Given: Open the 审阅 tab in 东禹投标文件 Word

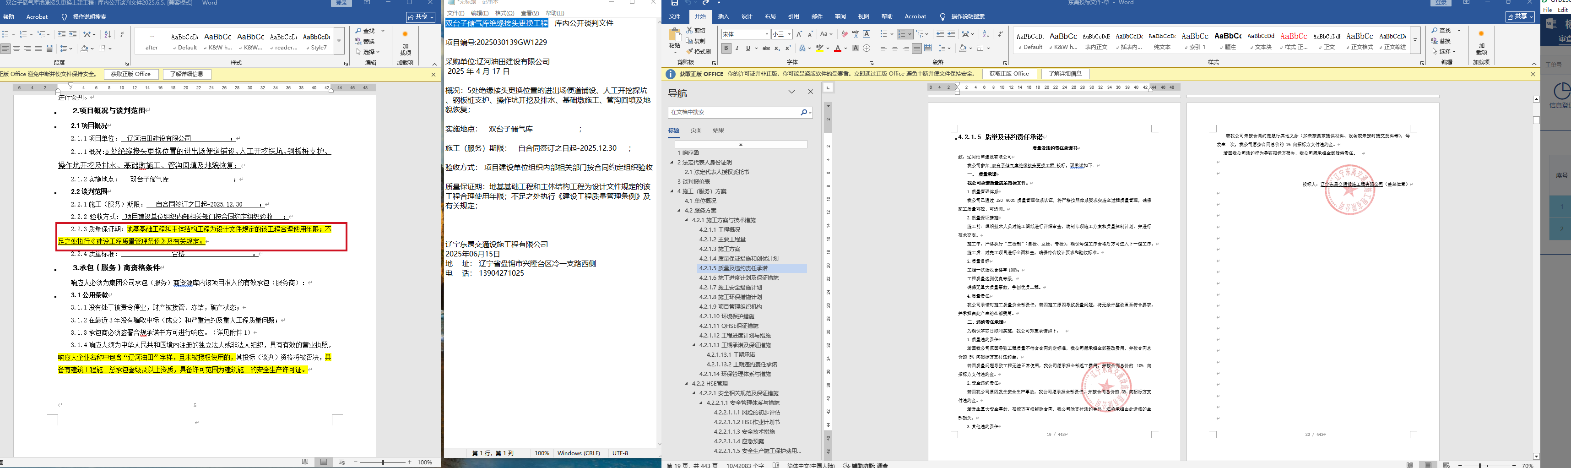Looking at the screenshot, I should point(840,16).
